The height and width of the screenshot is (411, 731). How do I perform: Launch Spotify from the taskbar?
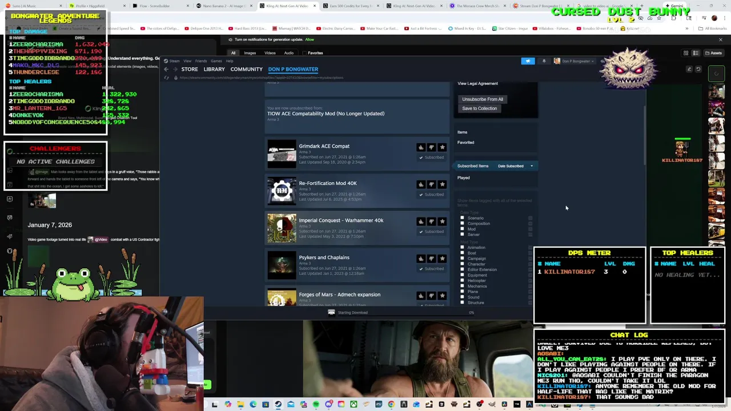[x=316, y=405]
